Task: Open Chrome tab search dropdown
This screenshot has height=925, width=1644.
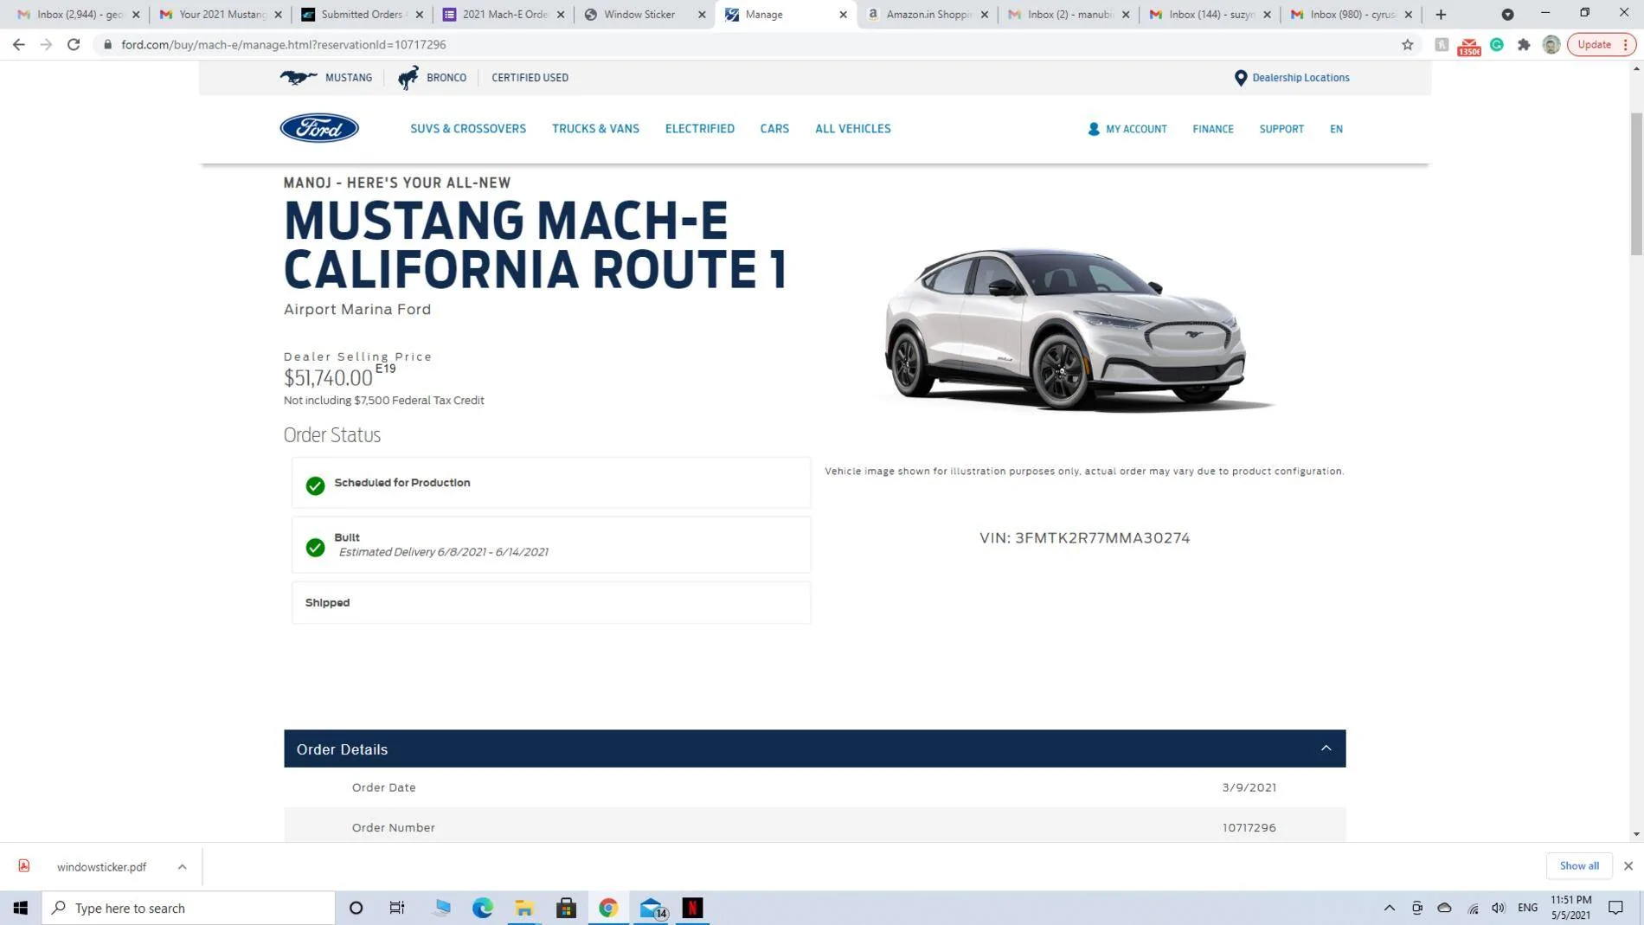Action: tap(1507, 14)
